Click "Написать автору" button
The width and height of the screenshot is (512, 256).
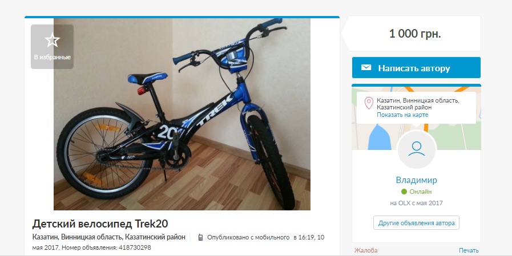click(x=416, y=67)
